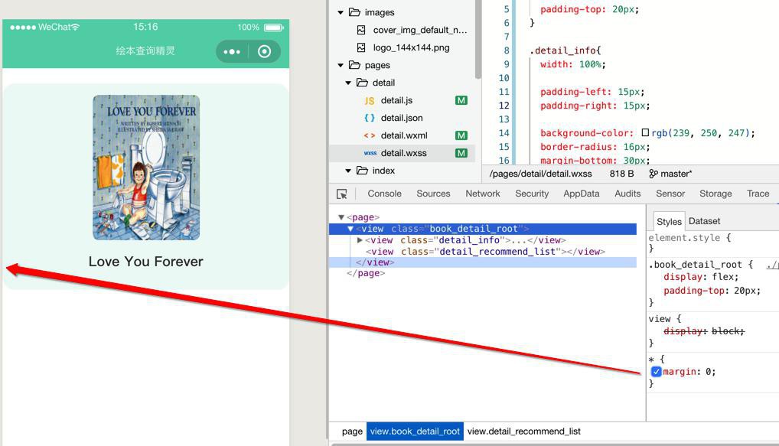Click the WiFi signal icon beside WeChat
Viewport: 779px width, 446px height.
[76, 27]
